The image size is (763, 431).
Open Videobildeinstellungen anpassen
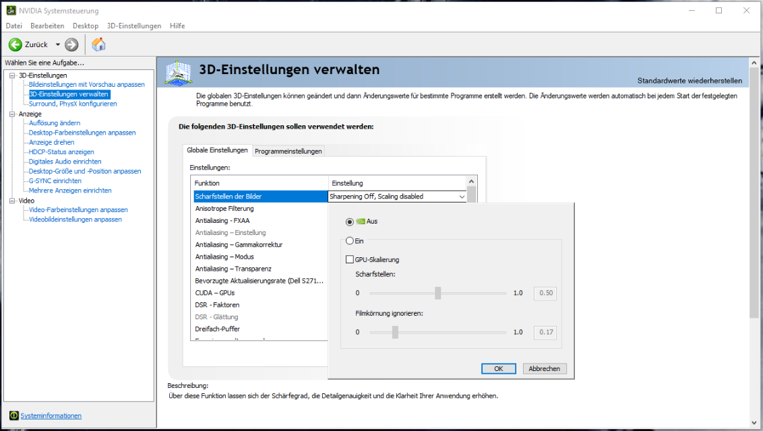[75, 220]
